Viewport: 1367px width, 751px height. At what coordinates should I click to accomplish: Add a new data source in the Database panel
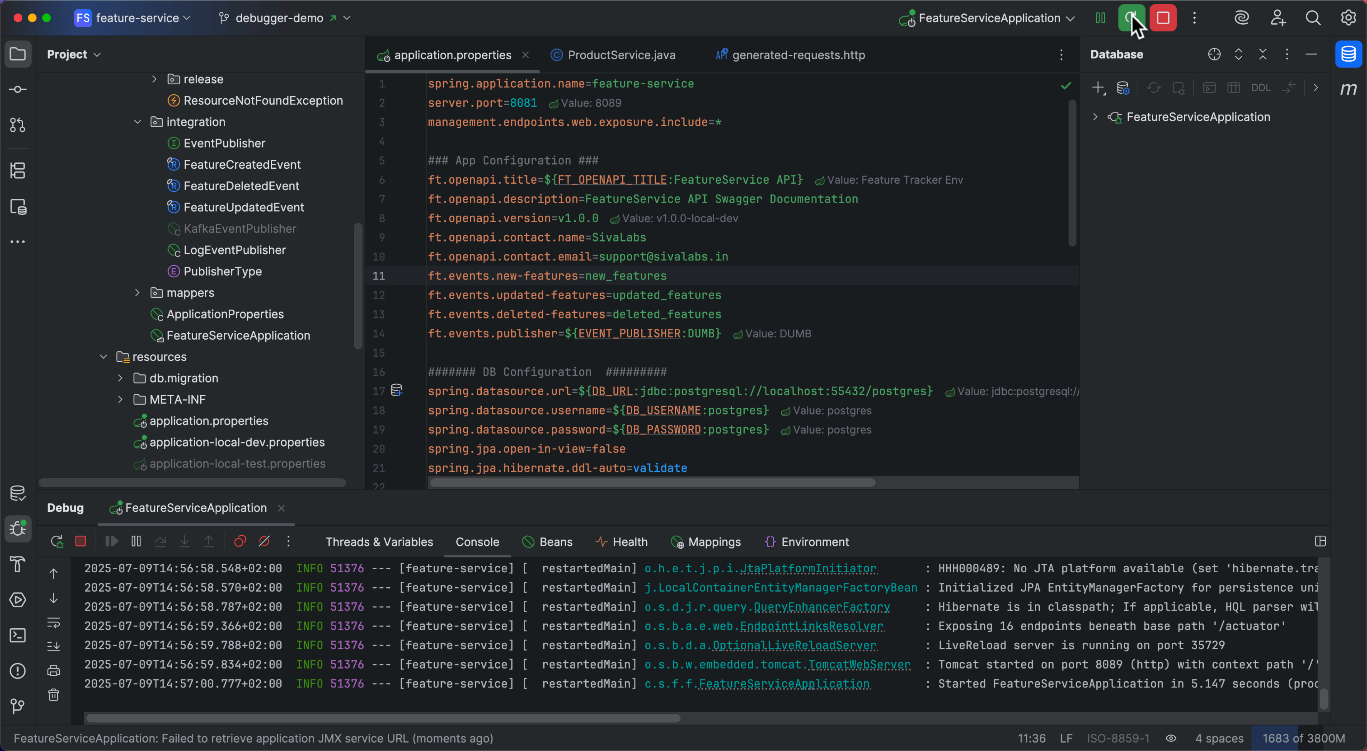click(1097, 87)
